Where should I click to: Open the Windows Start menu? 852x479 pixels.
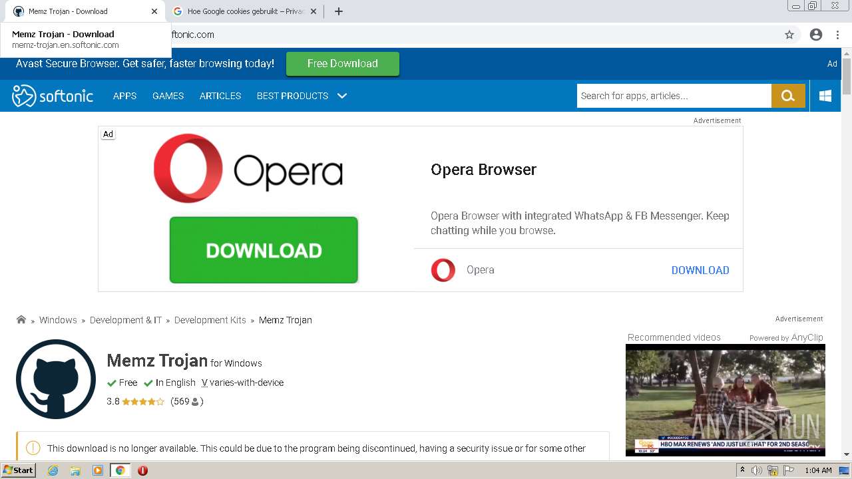coord(18,470)
